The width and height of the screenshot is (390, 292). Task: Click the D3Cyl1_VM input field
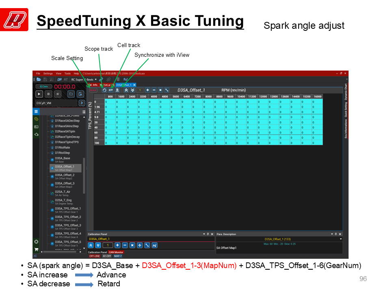[x=56, y=103]
